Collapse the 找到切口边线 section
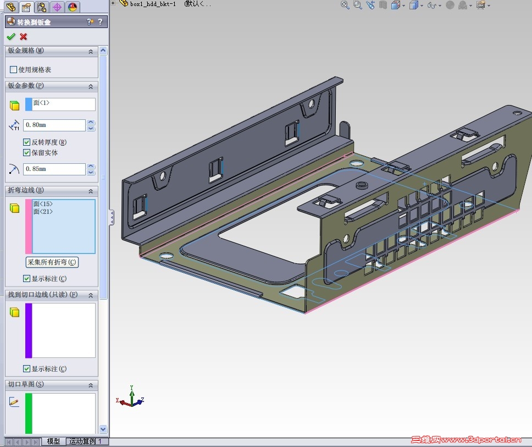The image size is (532, 447). (x=91, y=295)
